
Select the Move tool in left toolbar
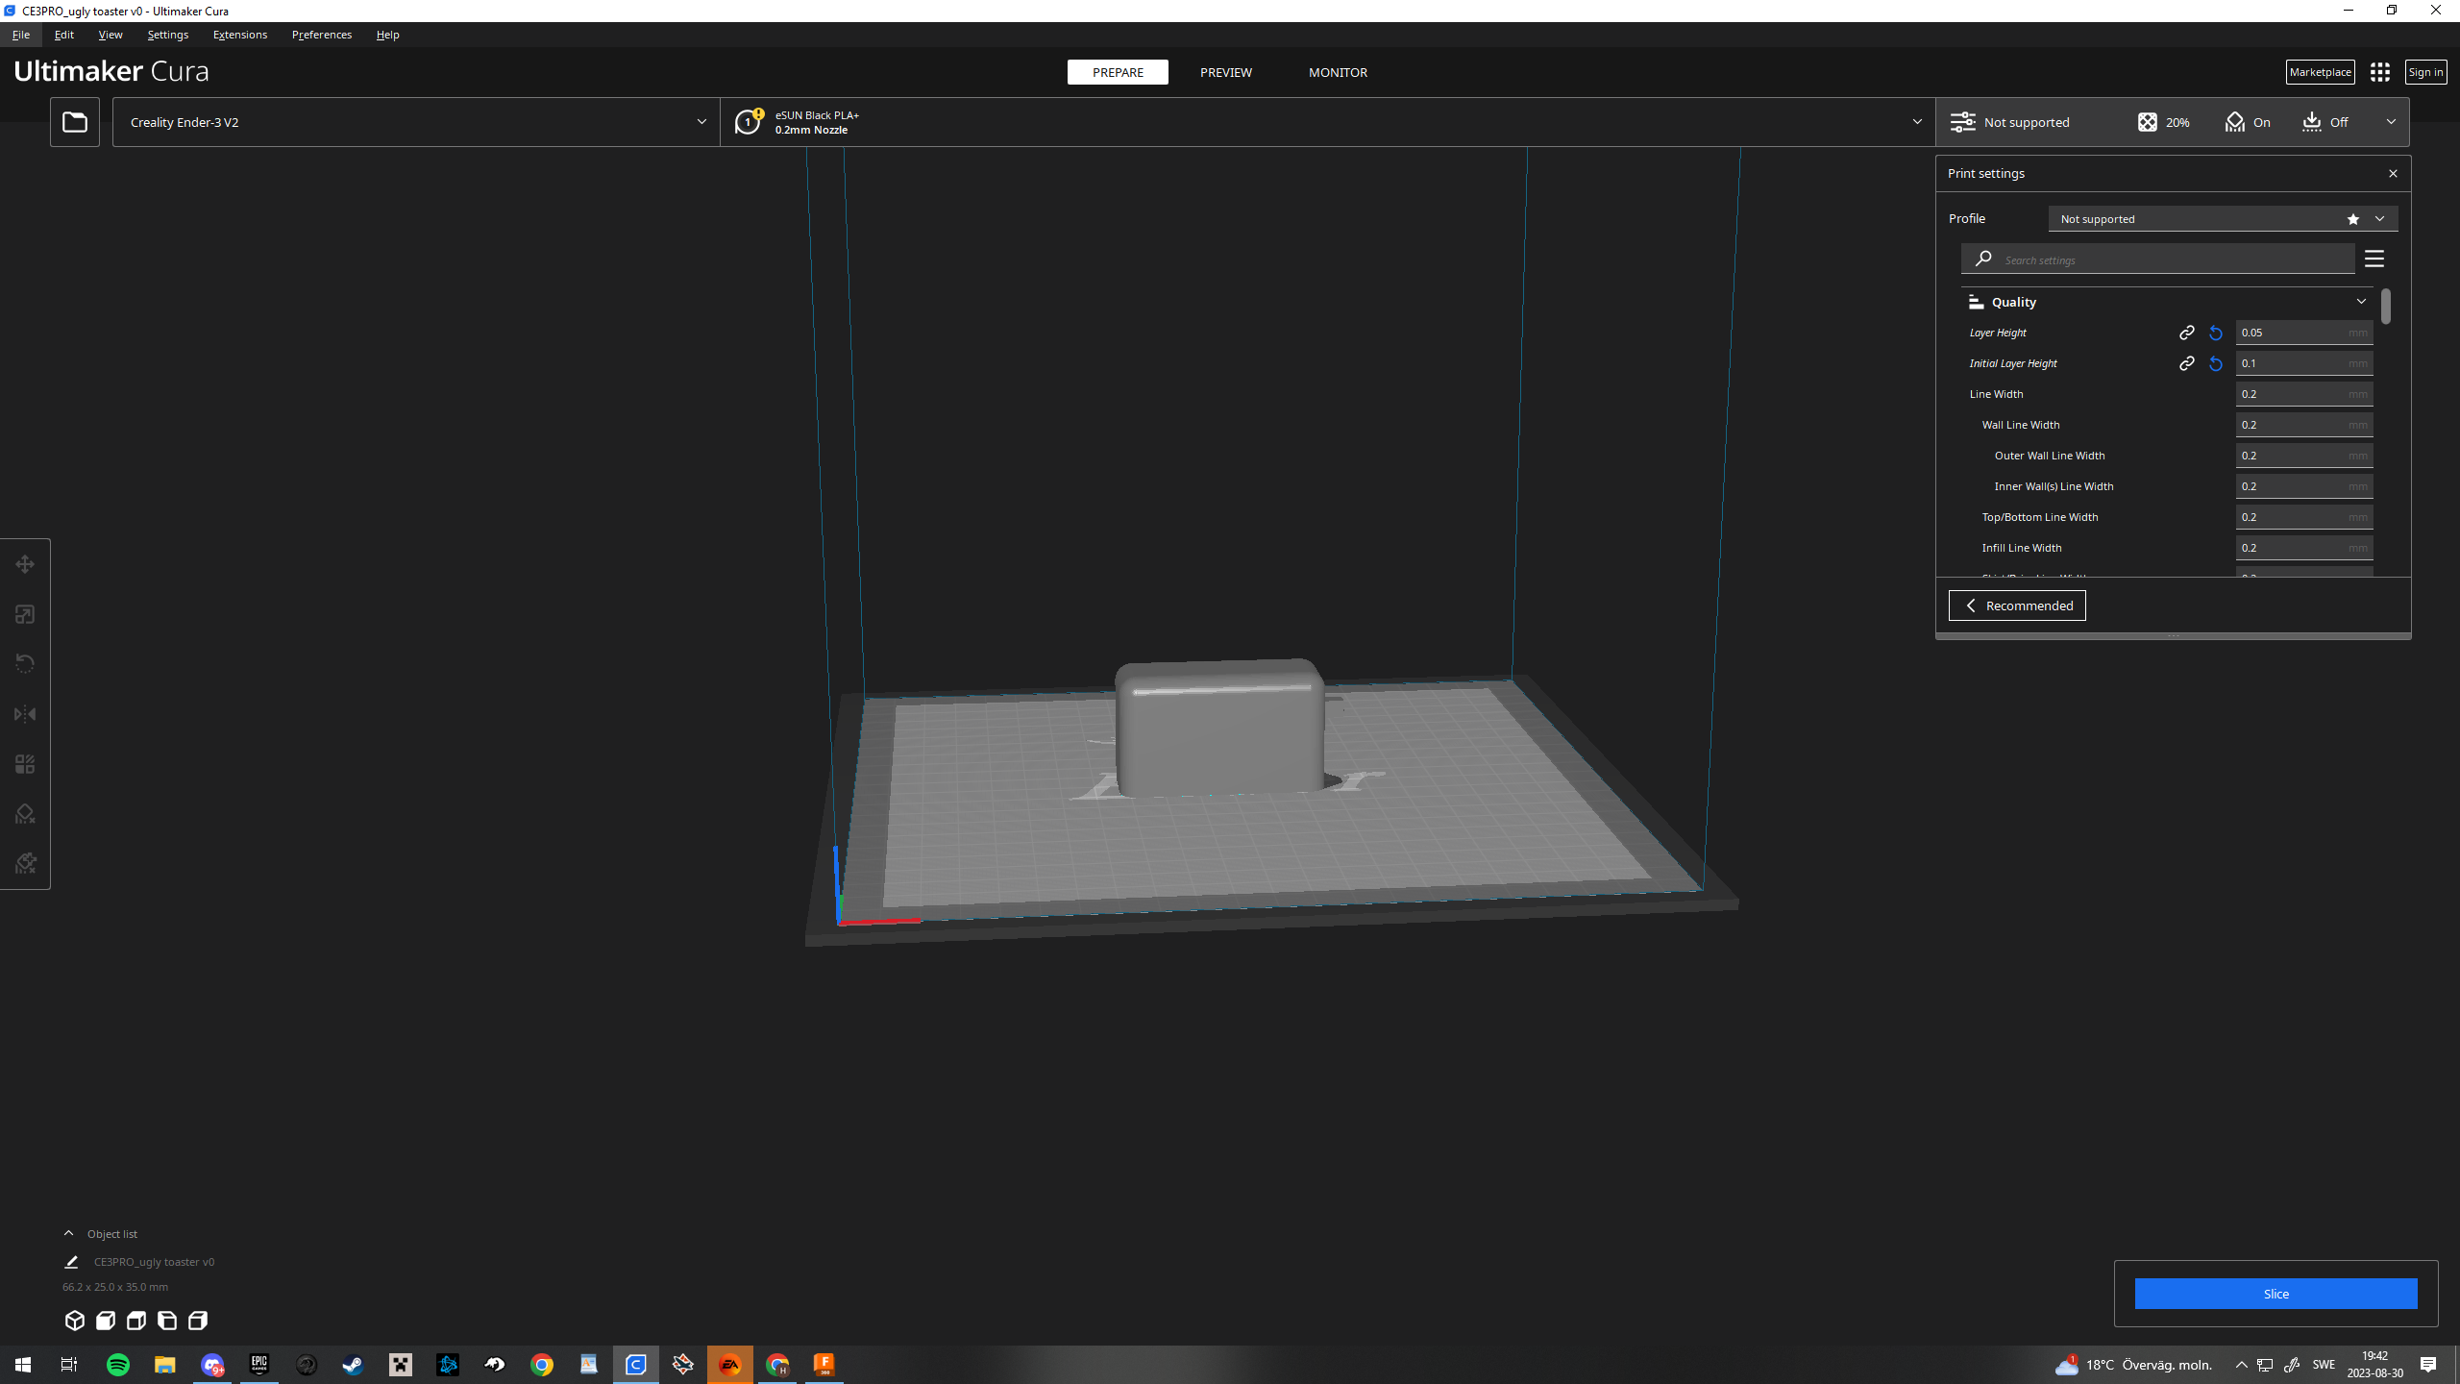pyautogui.click(x=25, y=564)
